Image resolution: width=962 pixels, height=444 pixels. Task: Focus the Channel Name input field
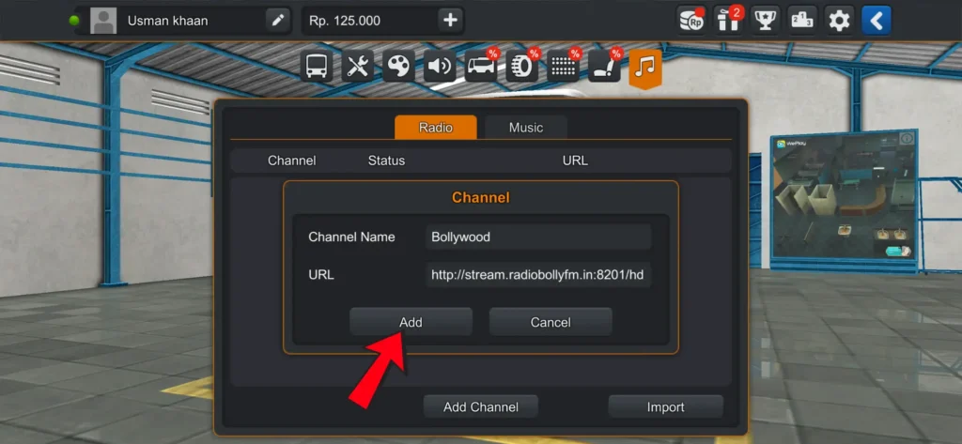click(x=538, y=237)
